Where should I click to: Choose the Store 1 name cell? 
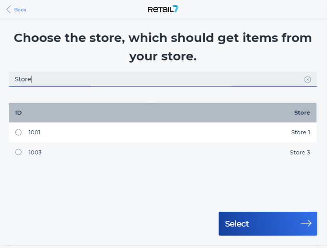(x=301, y=133)
